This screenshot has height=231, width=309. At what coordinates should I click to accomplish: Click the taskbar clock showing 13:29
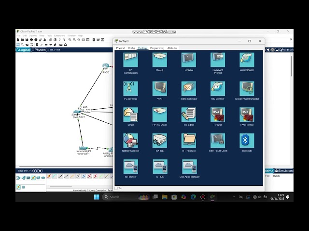point(277,197)
